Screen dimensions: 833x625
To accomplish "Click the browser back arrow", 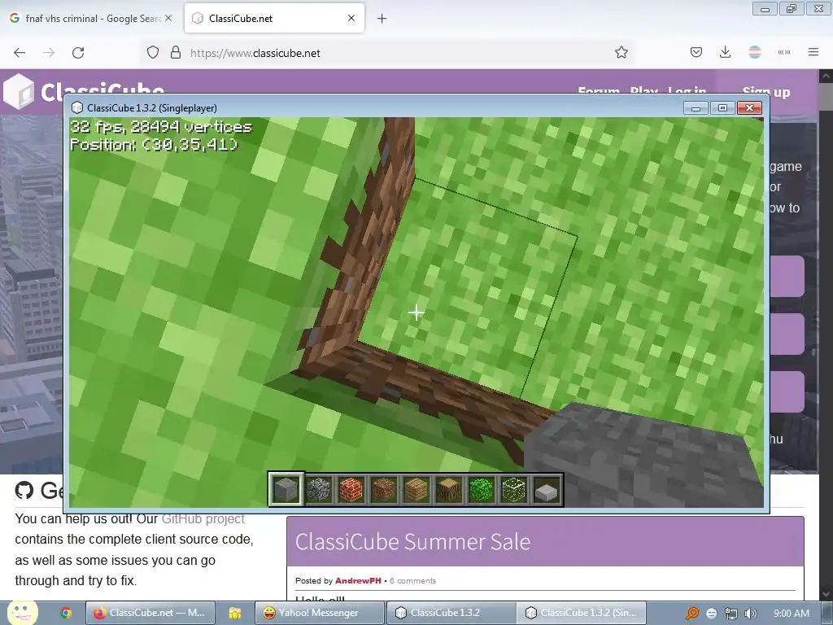I will (x=20, y=53).
